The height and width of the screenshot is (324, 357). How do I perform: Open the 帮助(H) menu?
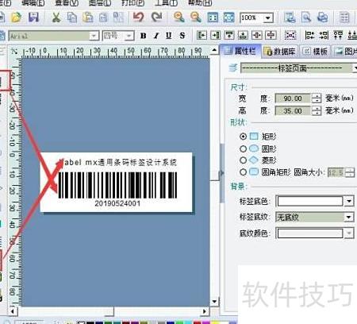click(200, 3)
